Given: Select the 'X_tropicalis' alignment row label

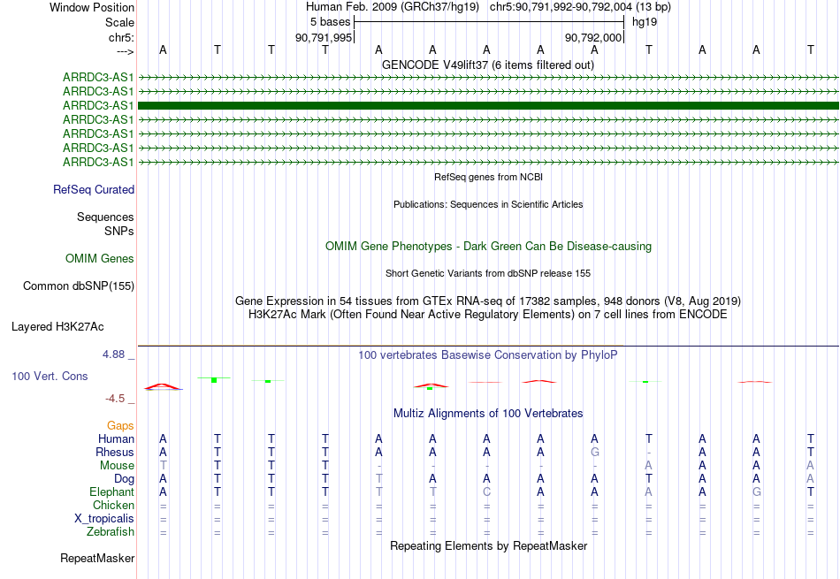Looking at the screenshot, I should click(x=104, y=519).
